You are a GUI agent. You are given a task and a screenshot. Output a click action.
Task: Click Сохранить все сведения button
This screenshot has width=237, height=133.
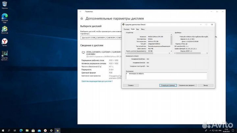point(187,85)
